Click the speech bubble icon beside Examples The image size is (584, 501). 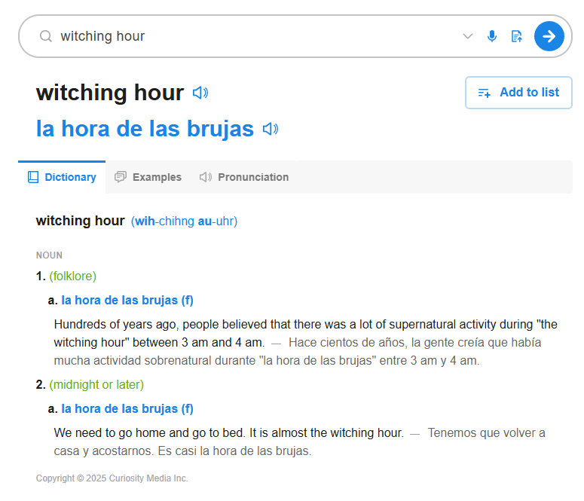coord(121,177)
